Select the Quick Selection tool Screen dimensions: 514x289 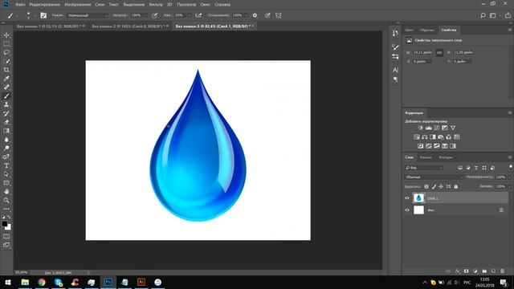point(6,61)
